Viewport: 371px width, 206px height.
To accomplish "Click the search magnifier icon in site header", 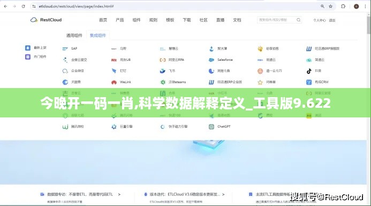I will click(x=299, y=20).
